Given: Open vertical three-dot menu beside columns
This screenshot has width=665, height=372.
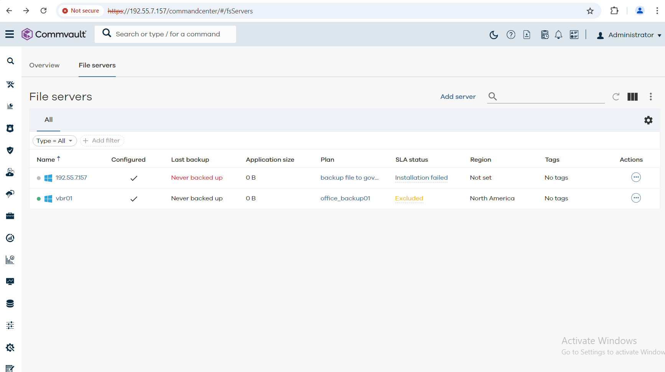Looking at the screenshot, I should 650,97.
